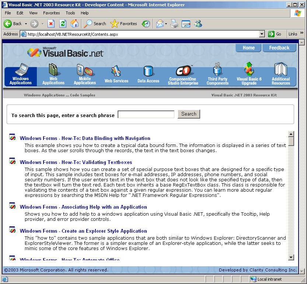This screenshot has height=284, width=307.
Task: Click icon beside Create an Explorer Style Application
Action: coord(12,230)
